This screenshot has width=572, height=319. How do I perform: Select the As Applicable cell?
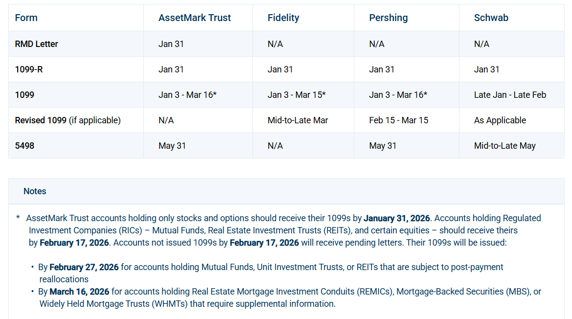(x=500, y=120)
